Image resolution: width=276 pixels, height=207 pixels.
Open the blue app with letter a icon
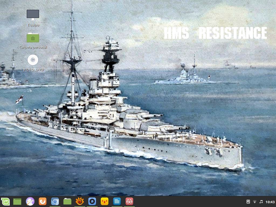point(92,201)
